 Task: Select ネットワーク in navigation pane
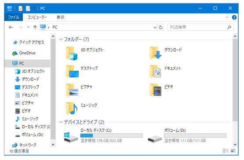[x=24, y=145]
